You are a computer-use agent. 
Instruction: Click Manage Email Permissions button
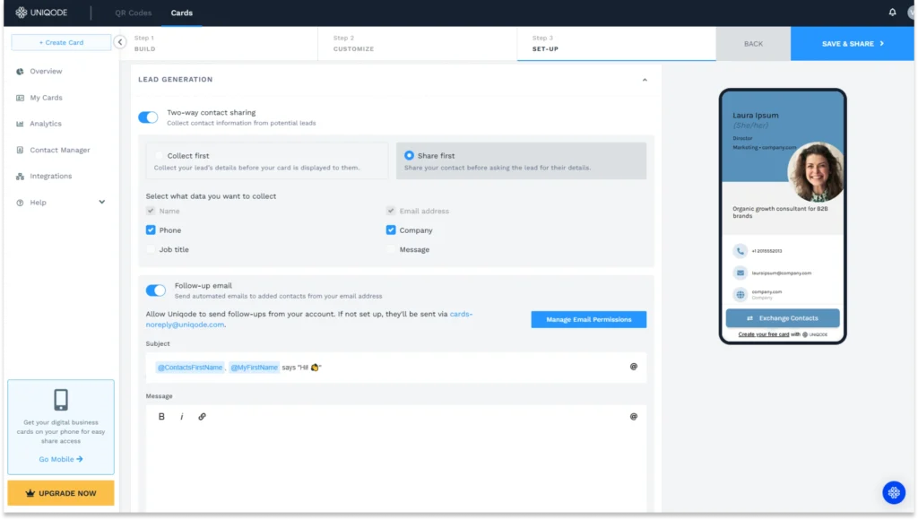tap(588, 319)
